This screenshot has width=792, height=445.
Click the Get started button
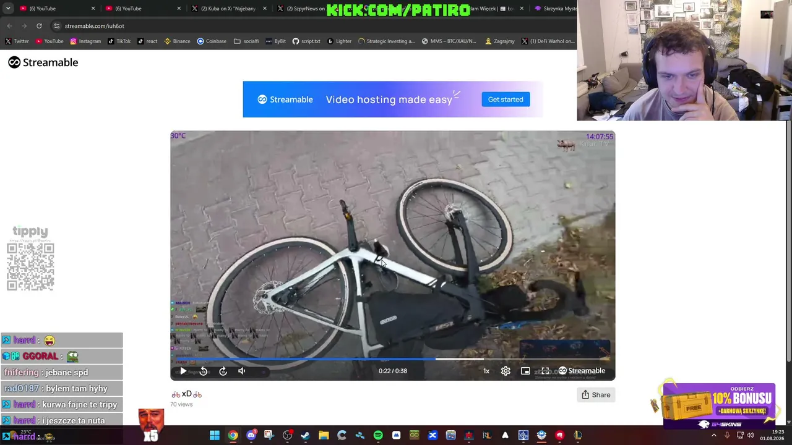pyautogui.click(x=506, y=100)
